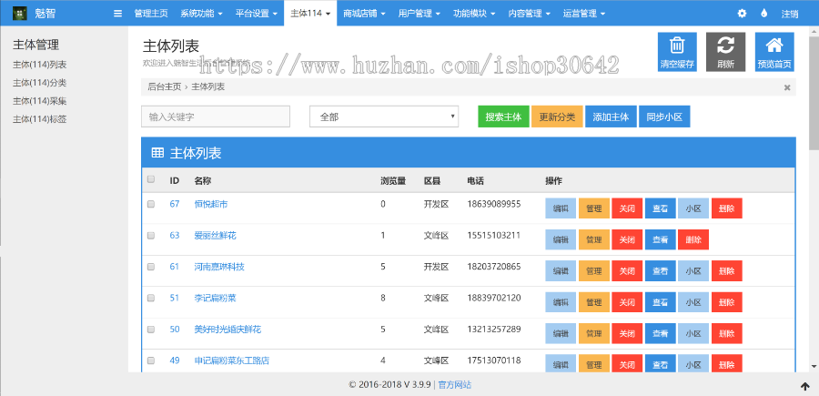
Task: Check the box for row ID 63
Action: (x=151, y=236)
